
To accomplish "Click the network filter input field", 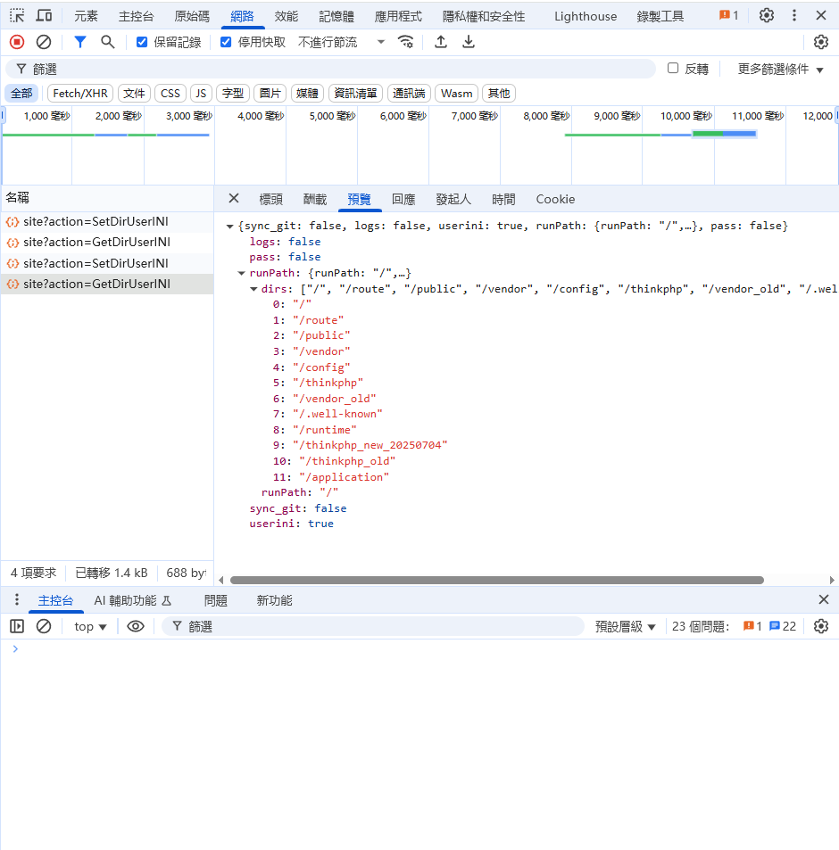I will tap(330, 69).
